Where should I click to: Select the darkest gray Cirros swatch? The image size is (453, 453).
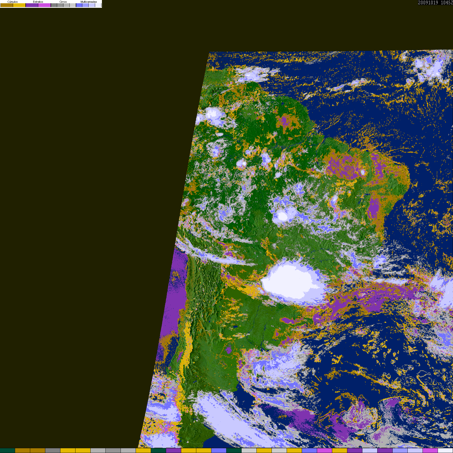tap(54, 5)
